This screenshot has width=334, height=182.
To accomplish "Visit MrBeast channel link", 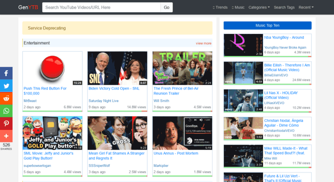I will [x=30, y=101].
